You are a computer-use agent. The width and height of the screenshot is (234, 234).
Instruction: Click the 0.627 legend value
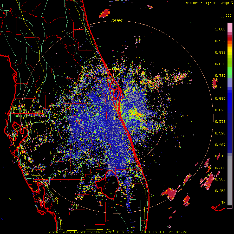pos(220,110)
